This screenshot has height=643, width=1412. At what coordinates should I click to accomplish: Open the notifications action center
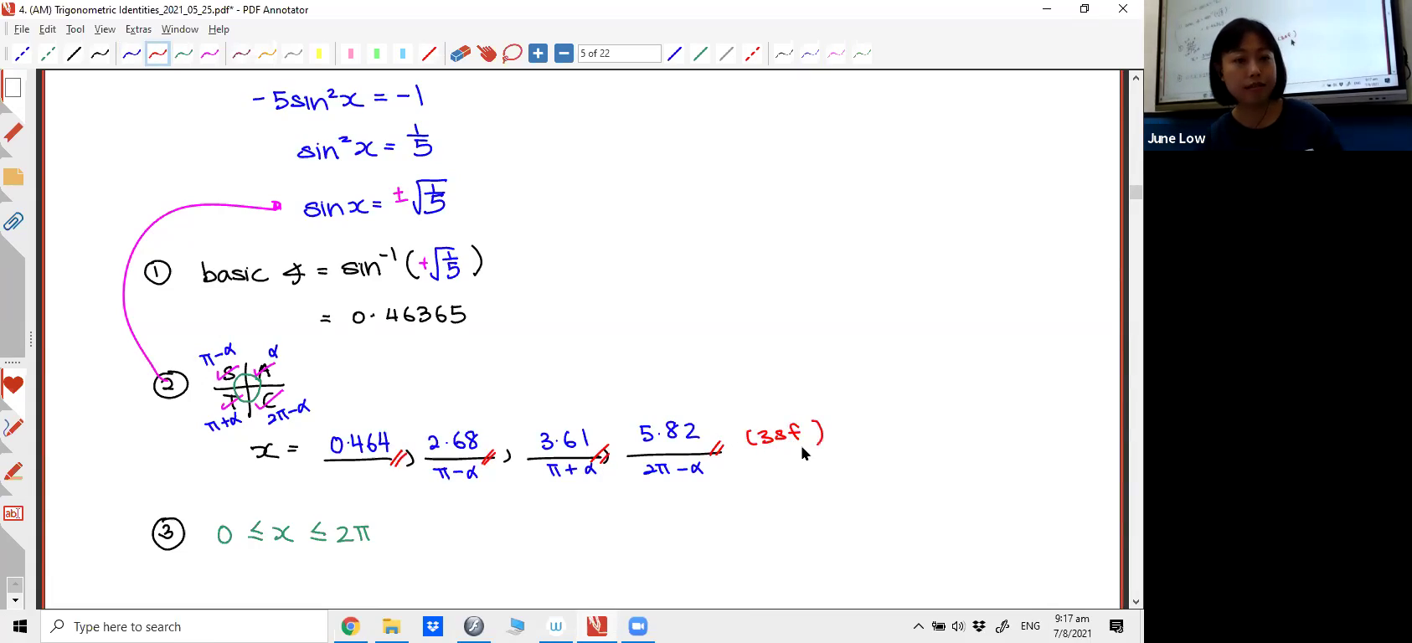point(1116,626)
